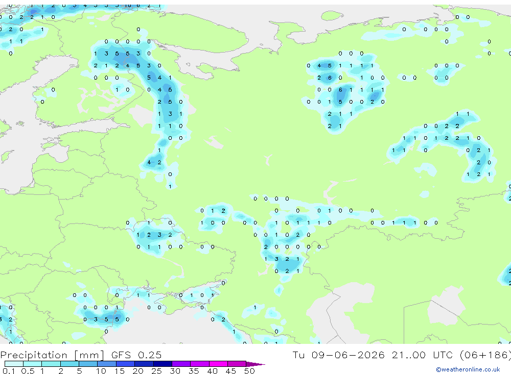Click the legend label '35'
The image size is (511, 374).
(x=194, y=371)
